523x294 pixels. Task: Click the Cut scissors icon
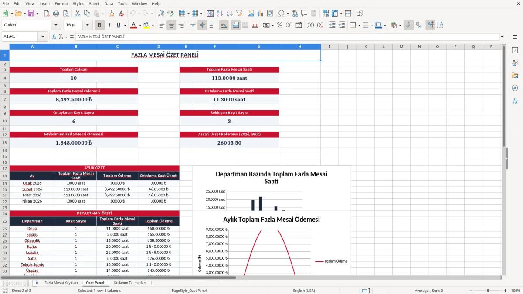tap(77, 14)
